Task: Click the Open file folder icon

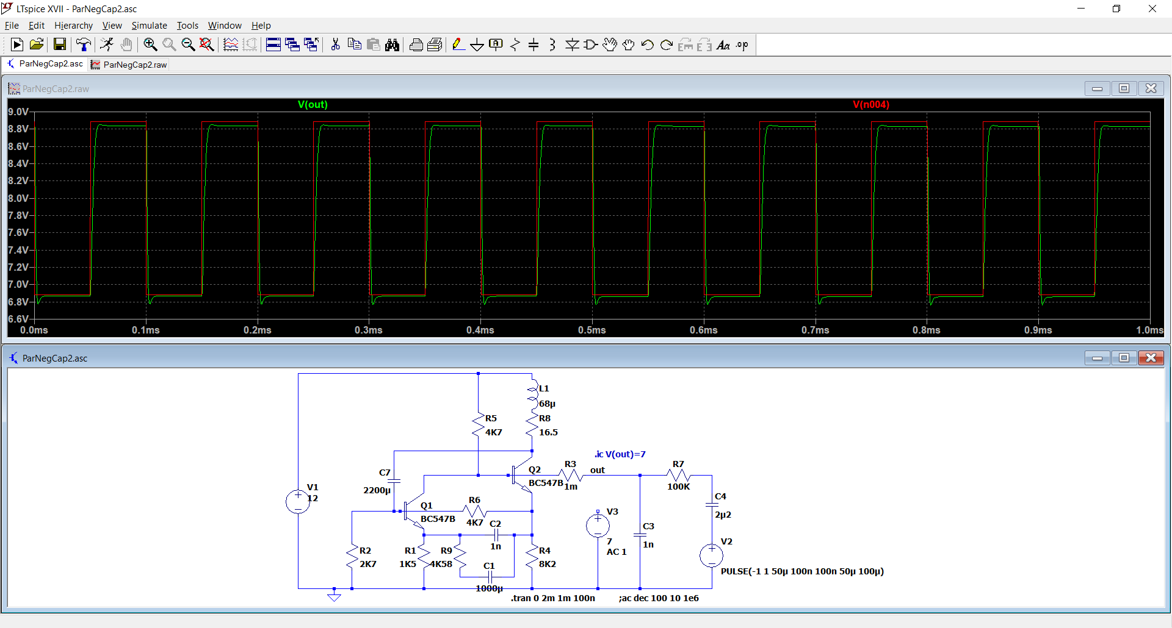Action: coord(36,45)
